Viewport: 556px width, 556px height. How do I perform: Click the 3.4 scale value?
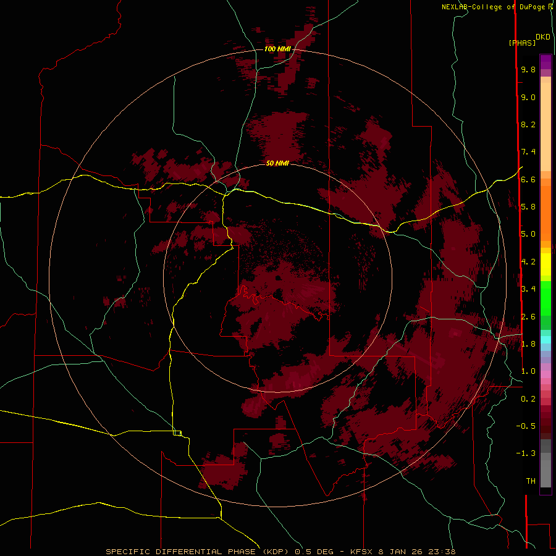pos(528,289)
